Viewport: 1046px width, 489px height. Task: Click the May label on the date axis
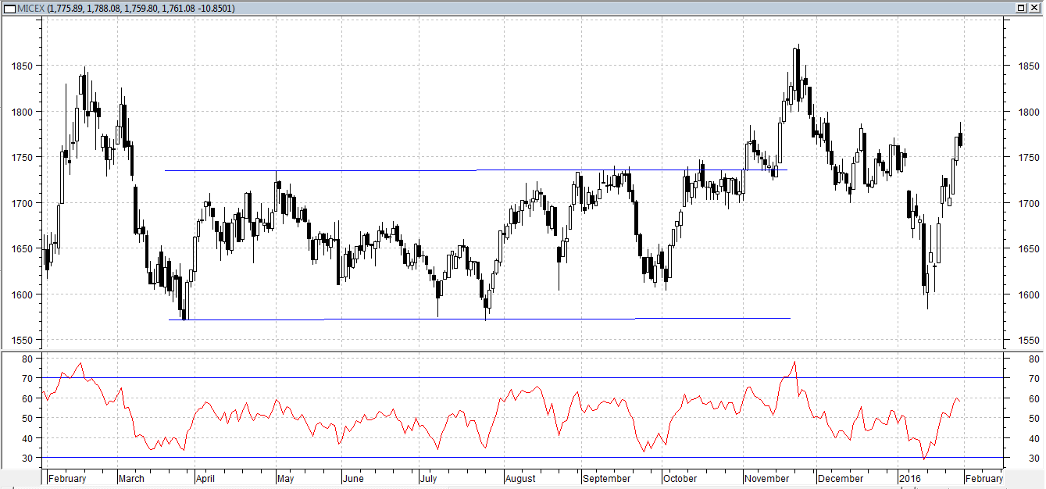pos(284,479)
